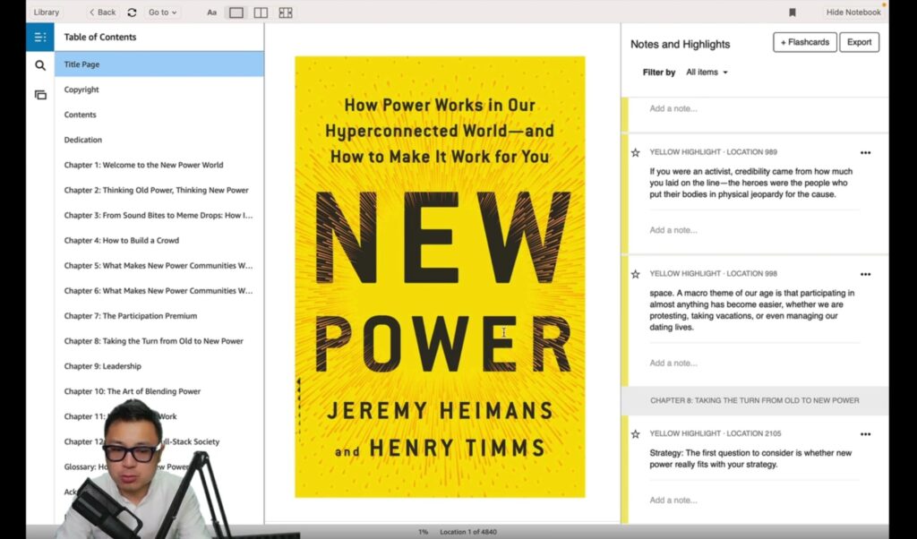Open Chapter 5 in the table of contents

click(159, 265)
